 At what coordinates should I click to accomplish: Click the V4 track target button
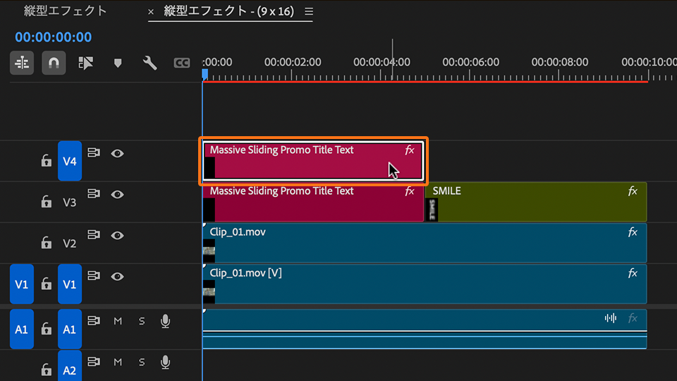tap(69, 162)
